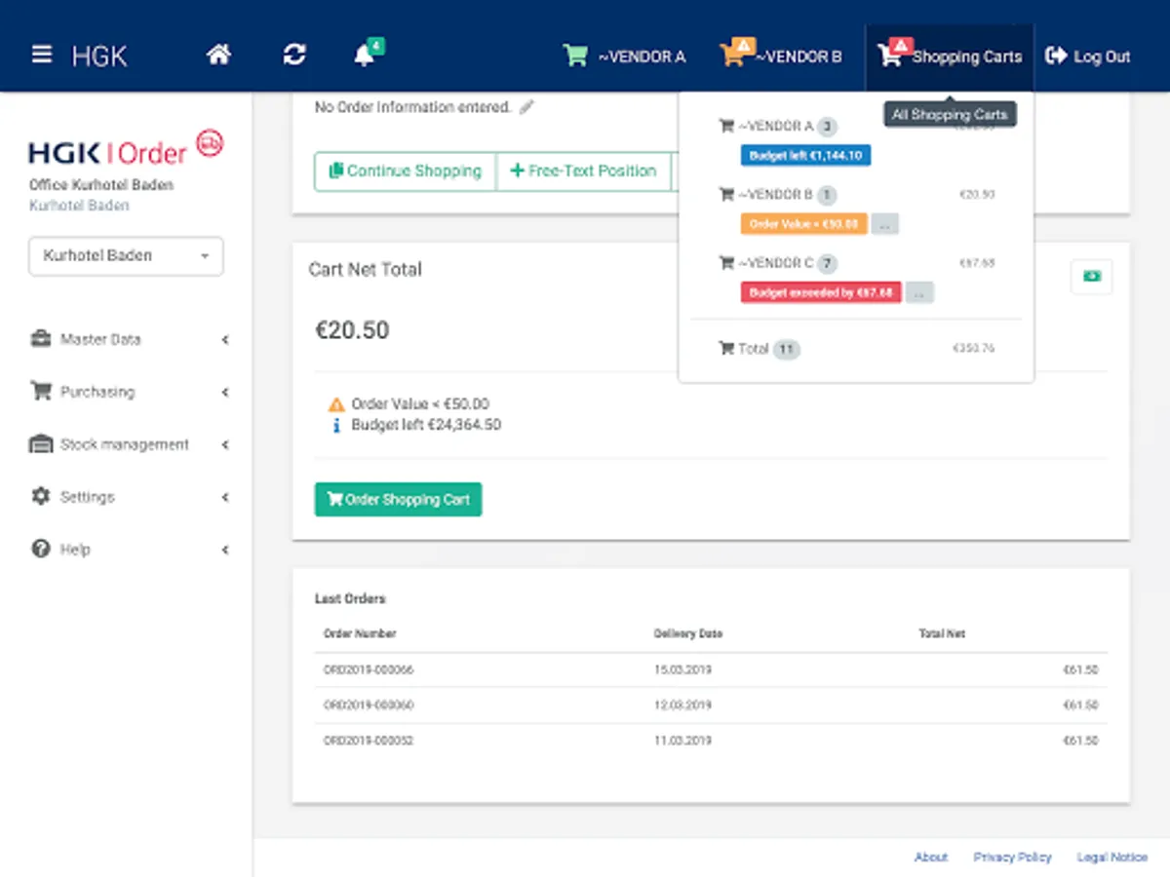Click the Stock management warehouse icon
Screen dimensions: 1170x877
tap(40, 444)
